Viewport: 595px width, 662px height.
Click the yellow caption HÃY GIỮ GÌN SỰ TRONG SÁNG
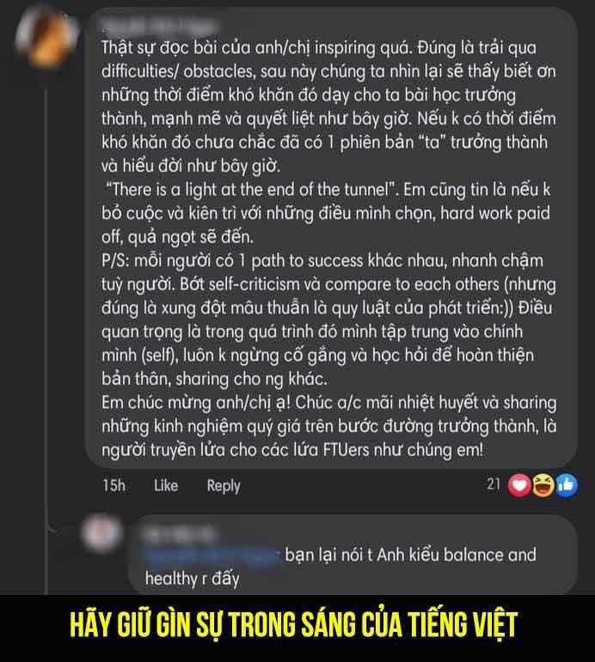[293, 624]
